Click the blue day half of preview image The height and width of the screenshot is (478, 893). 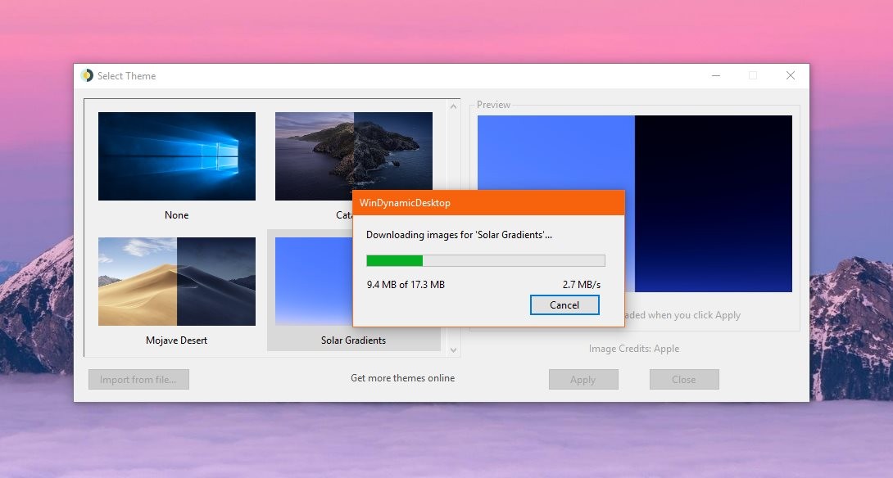point(555,154)
